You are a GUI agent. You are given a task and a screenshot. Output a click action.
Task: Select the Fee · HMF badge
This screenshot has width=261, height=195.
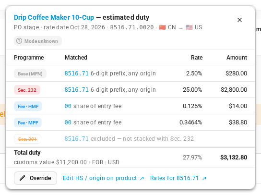pyautogui.click(x=28, y=106)
